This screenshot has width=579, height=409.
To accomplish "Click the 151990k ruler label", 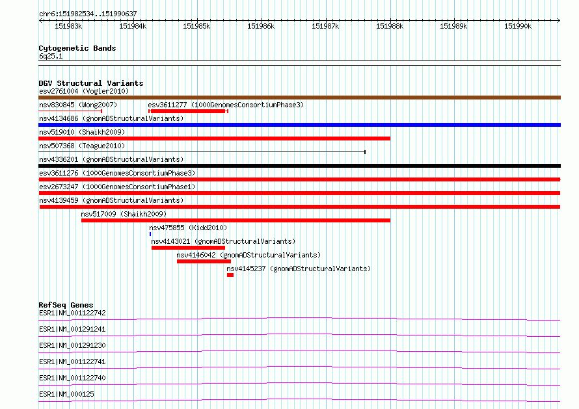I will [518, 26].
